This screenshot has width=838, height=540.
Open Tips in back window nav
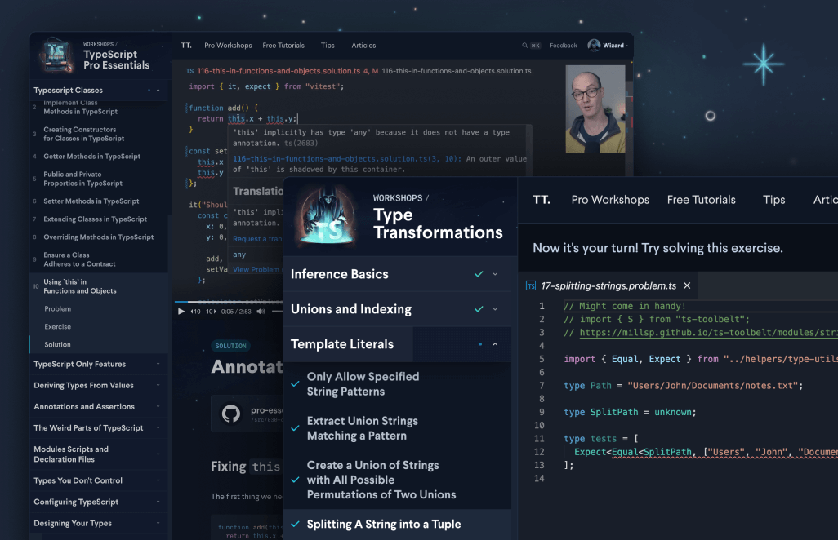tap(328, 46)
